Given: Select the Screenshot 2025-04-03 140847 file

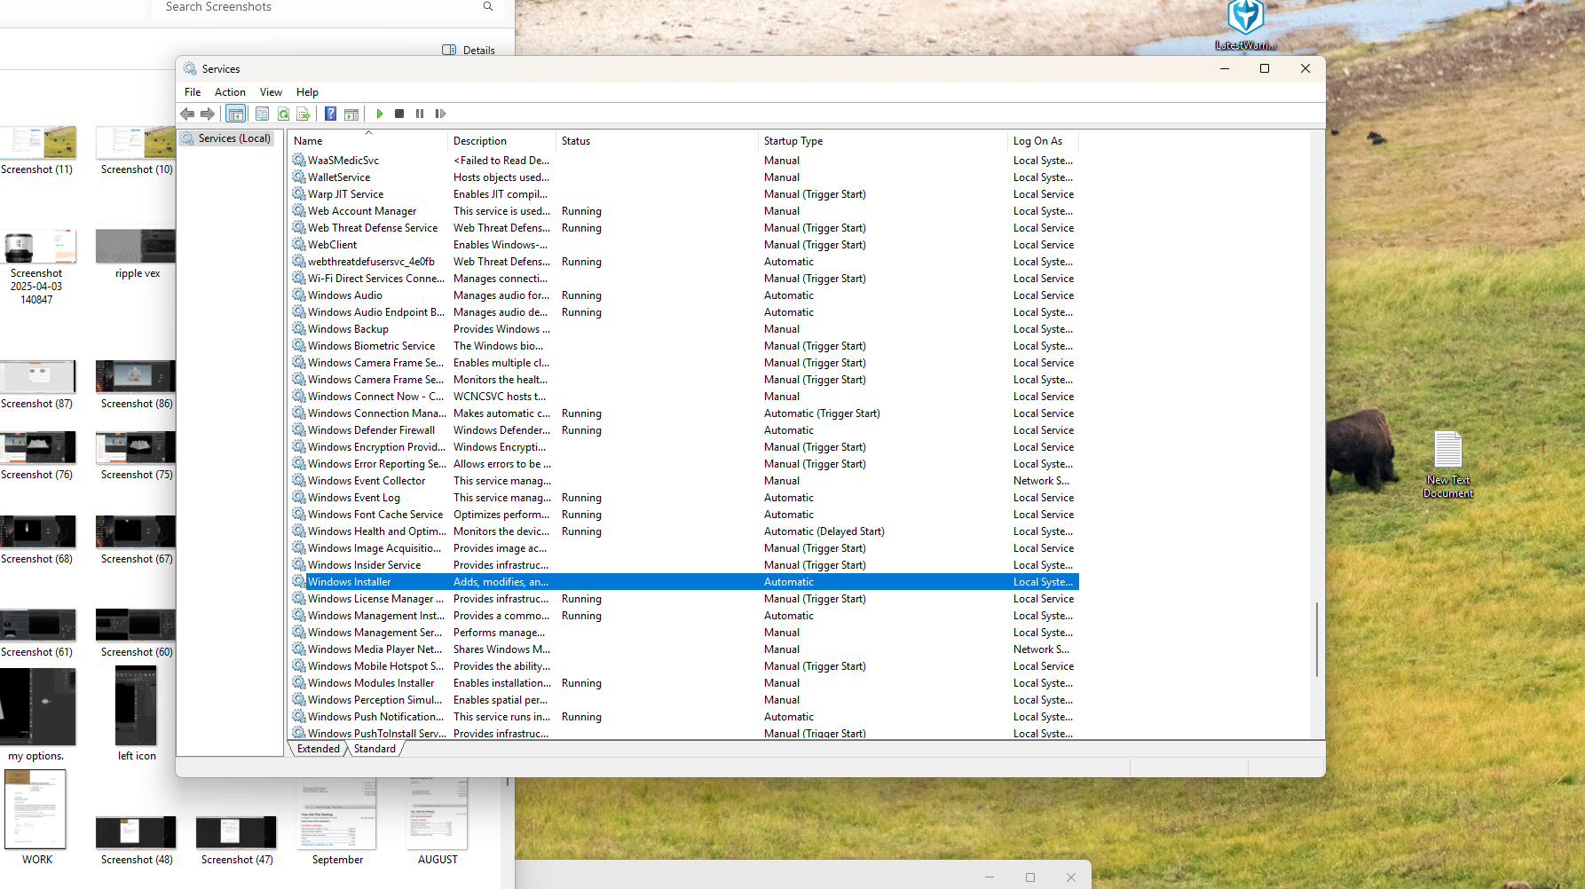Looking at the screenshot, I should pyautogui.click(x=37, y=267).
